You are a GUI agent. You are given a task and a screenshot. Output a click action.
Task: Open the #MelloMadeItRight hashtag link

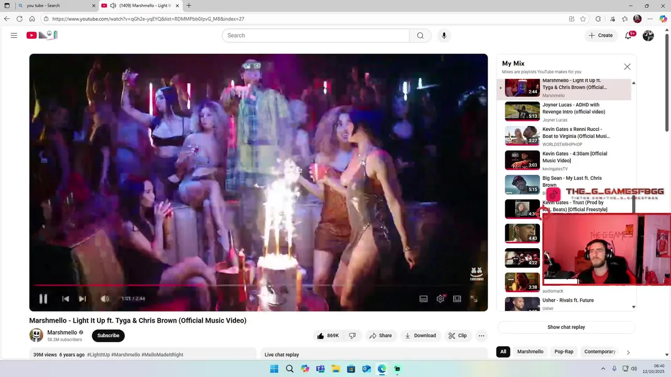click(x=162, y=354)
